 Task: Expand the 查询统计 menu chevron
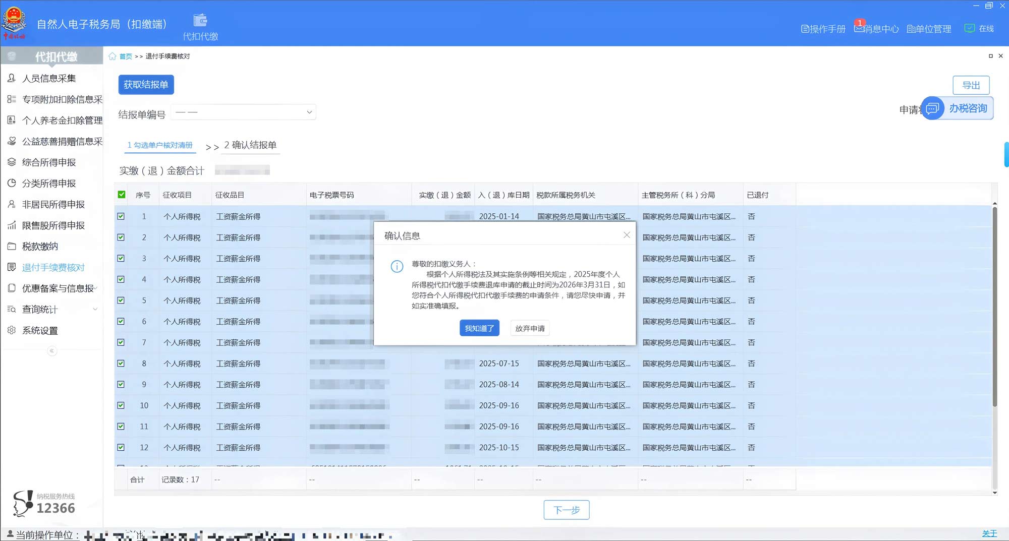[x=96, y=310]
